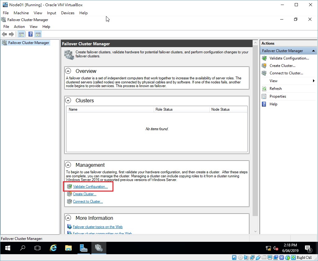The width and height of the screenshot is (318, 261).
Task: Click Connect to Cluster icon in Actions pane
Action: [264, 73]
